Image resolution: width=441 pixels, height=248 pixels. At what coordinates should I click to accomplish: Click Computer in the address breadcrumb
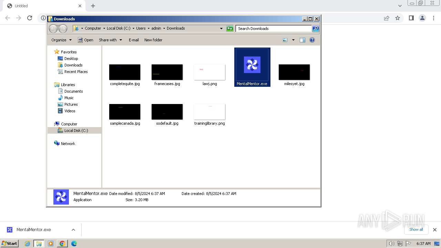pos(93,29)
